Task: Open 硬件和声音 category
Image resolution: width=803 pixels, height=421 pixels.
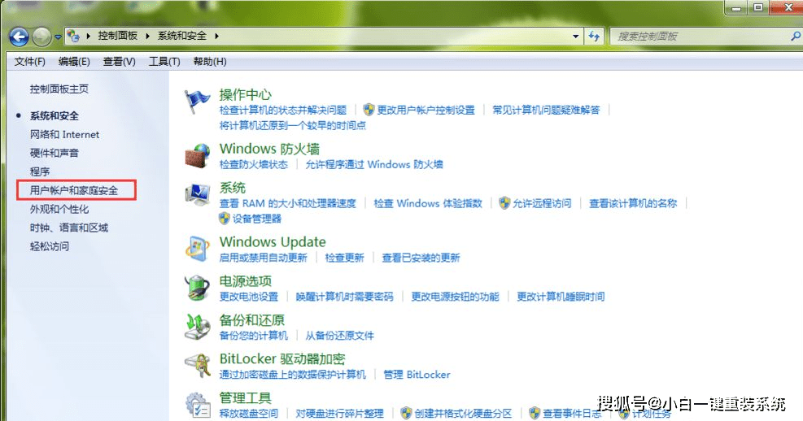Action: (55, 153)
